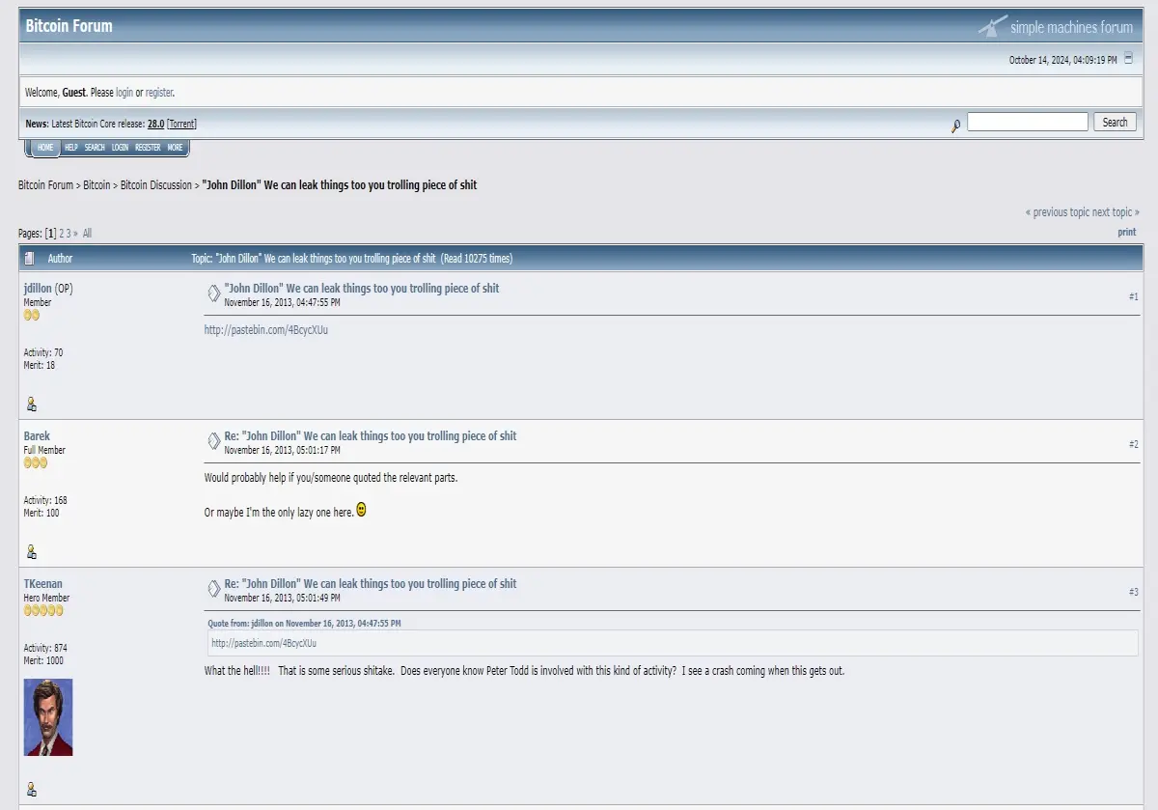Click jdillon's Merit: 18 text
The image size is (1158, 810).
tap(40, 365)
